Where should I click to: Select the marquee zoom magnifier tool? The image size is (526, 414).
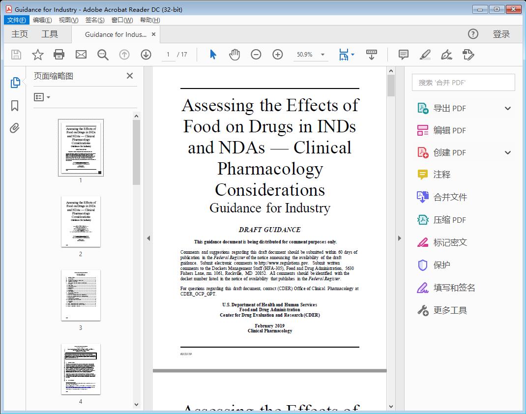103,55
